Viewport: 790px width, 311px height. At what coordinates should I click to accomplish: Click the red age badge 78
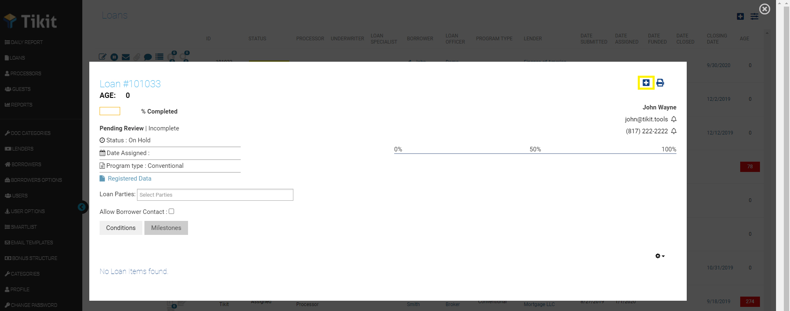point(750,167)
